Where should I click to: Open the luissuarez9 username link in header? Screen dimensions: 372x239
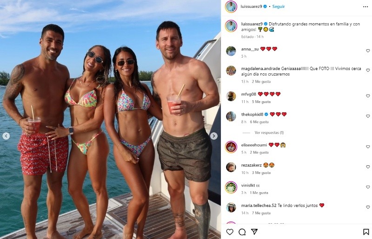251,6
